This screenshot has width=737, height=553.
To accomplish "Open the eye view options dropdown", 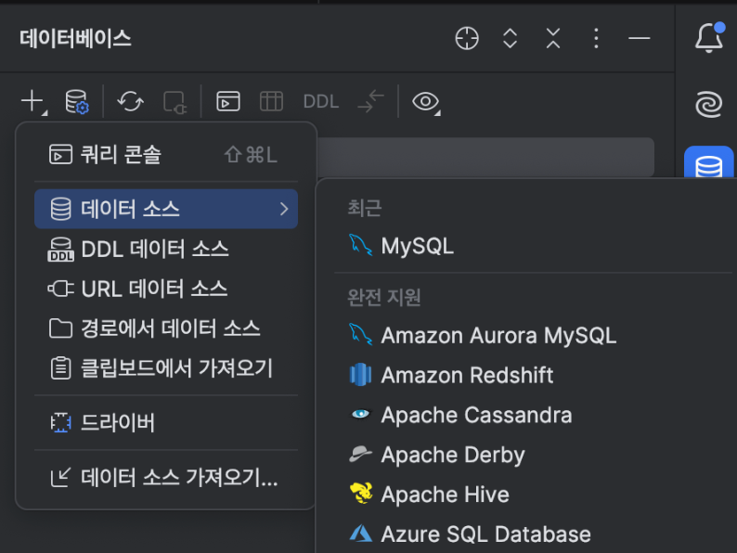I will coord(426,101).
